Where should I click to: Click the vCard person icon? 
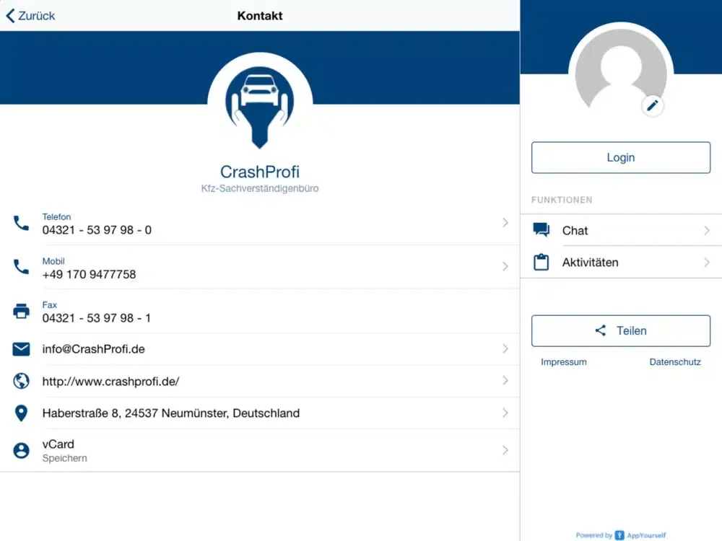pyautogui.click(x=21, y=450)
